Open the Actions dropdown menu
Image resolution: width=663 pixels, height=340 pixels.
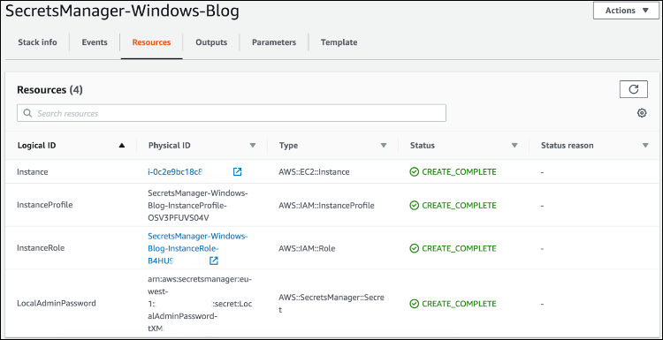(626, 11)
